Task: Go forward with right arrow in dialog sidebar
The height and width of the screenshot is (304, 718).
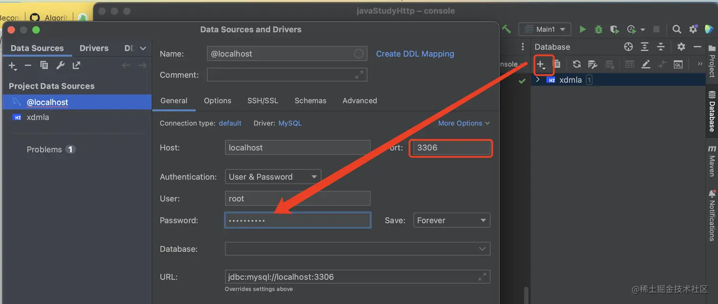Action: [x=142, y=66]
